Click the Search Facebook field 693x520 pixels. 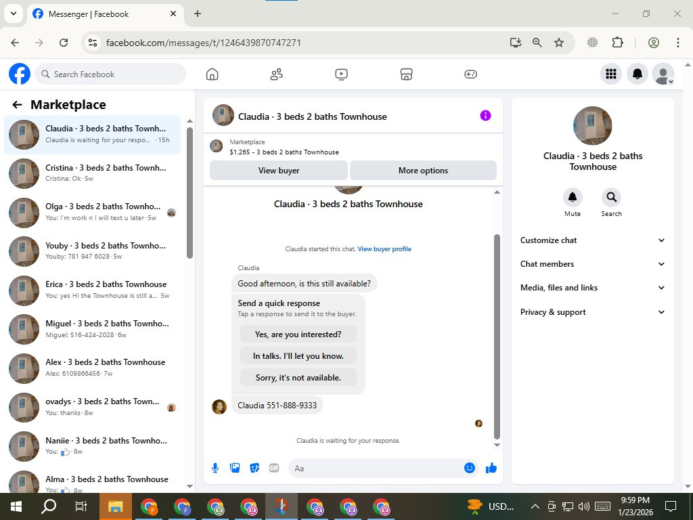tap(110, 74)
